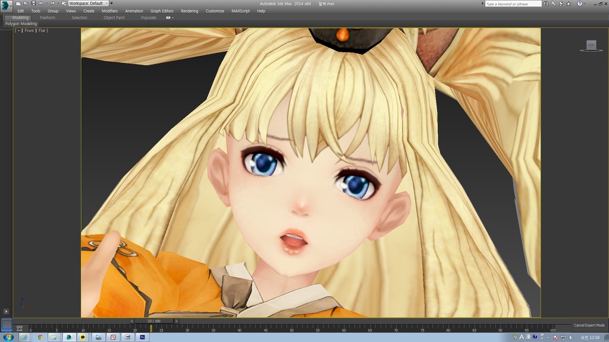The image size is (609, 342).
Task: Open Photoshop from the taskbar
Action: click(x=142, y=337)
